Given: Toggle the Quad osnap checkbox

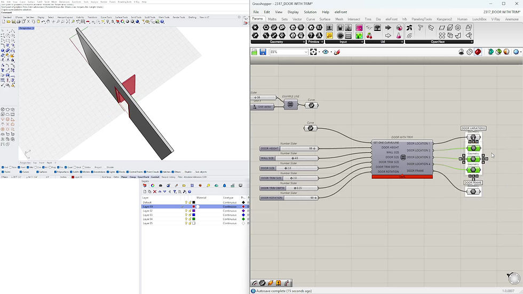Looking at the screenshot, I should 66,168.
